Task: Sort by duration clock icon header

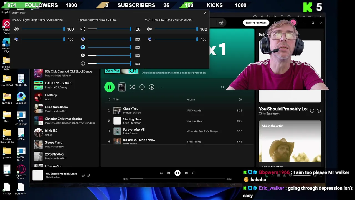Action: tap(240, 99)
